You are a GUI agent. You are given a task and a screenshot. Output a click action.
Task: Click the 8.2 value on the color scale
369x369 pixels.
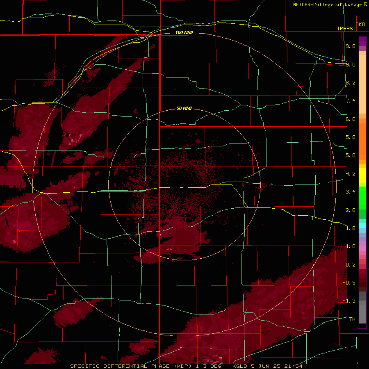click(x=351, y=82)
